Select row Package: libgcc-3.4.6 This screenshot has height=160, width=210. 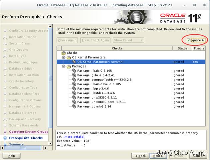pyautogui.click(x=131, y=89)
